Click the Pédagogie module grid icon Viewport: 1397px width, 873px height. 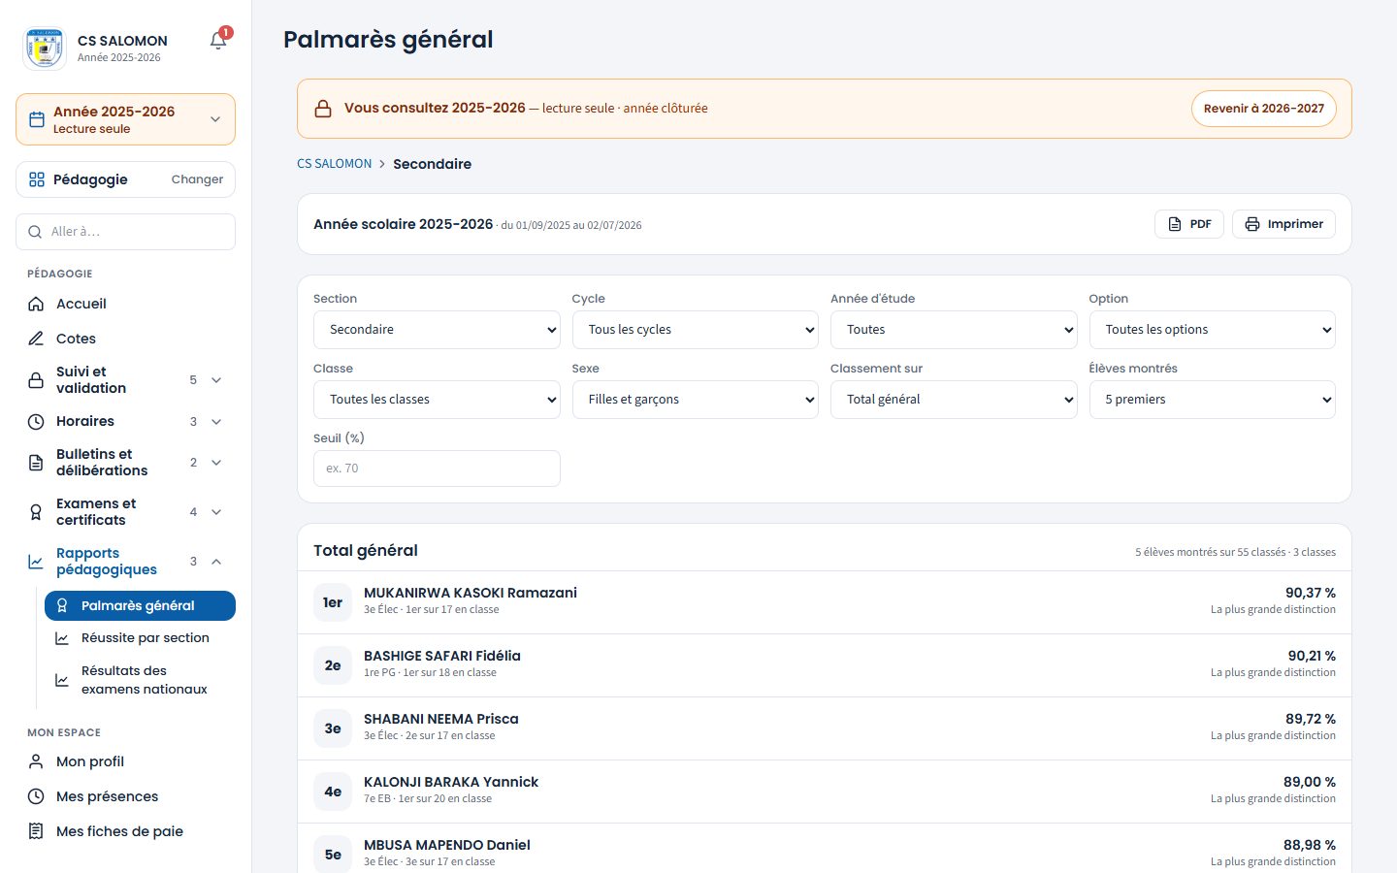37,179
